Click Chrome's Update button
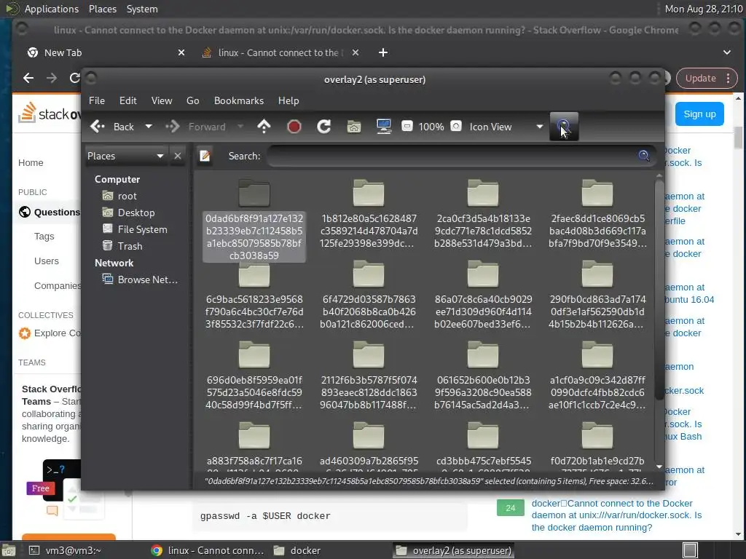The width and height of the screenshot is (746, 559). point(706,79)
